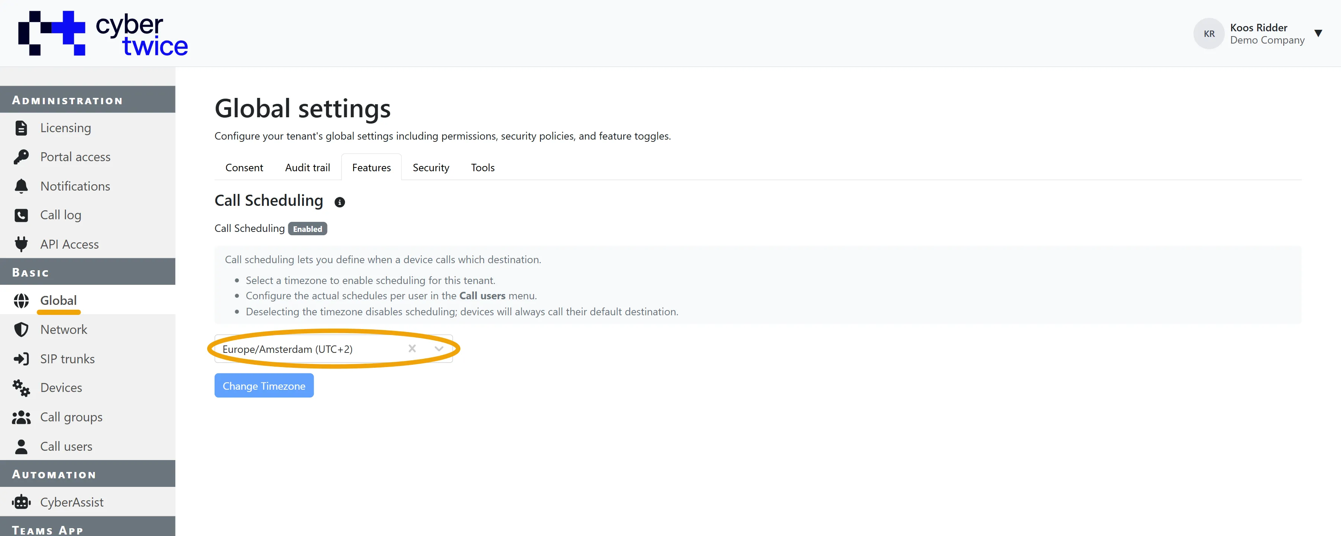Click the Call Scheduling section heading
Image resolution: width=1341 pixels, height=536 pixels.
coord(269,200)
